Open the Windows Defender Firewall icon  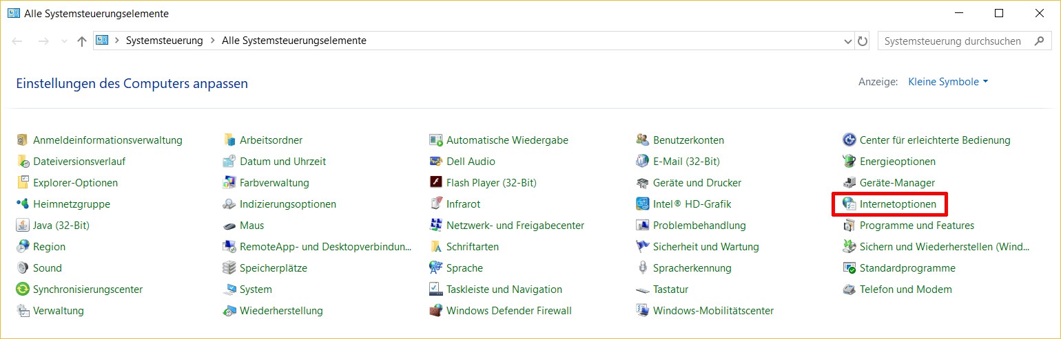435,311
